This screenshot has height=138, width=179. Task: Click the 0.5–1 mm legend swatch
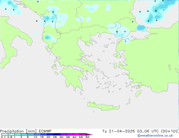point(11,134)
